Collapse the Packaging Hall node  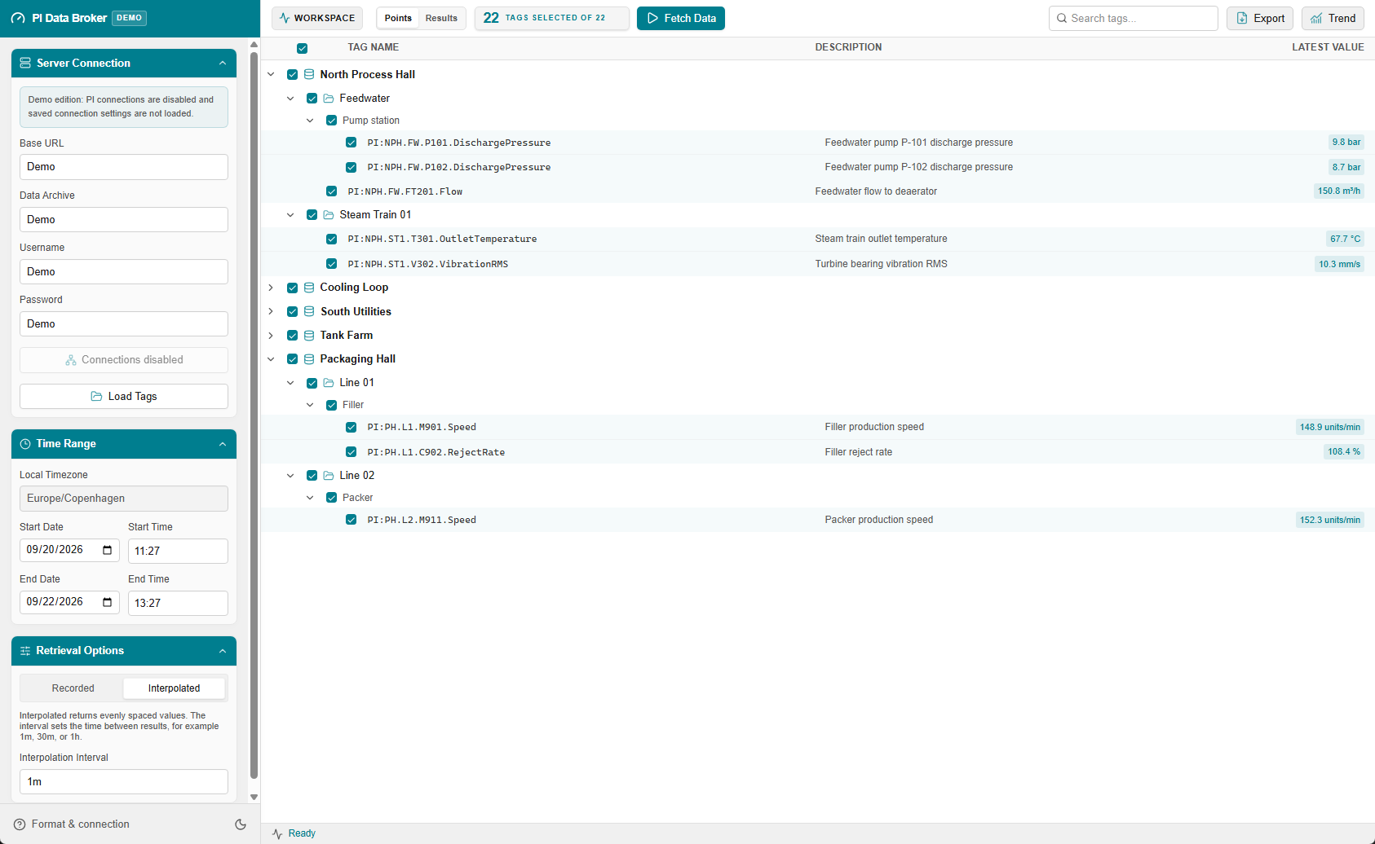(271, 359)
